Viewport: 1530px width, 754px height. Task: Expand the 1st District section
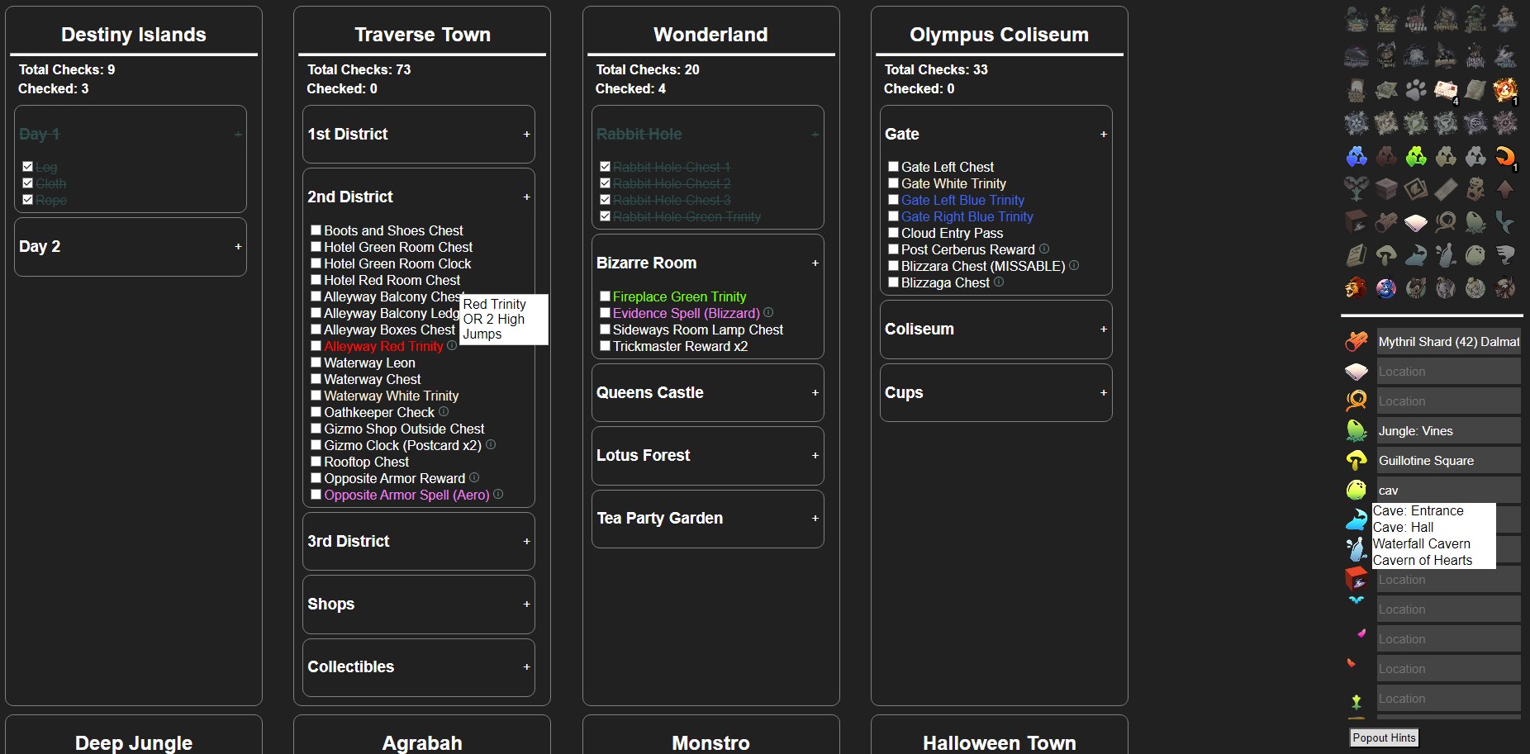[526, 134]
